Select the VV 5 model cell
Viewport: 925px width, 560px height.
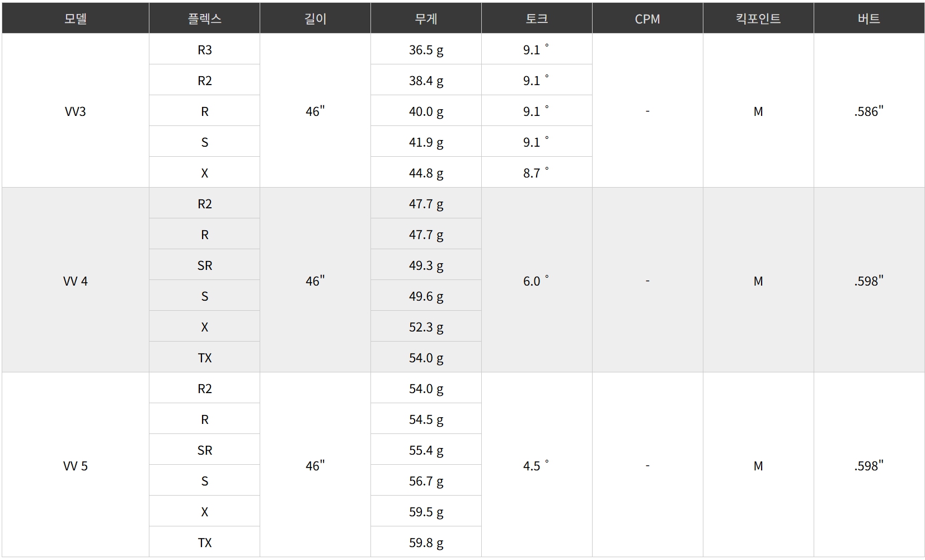point(76,465)
